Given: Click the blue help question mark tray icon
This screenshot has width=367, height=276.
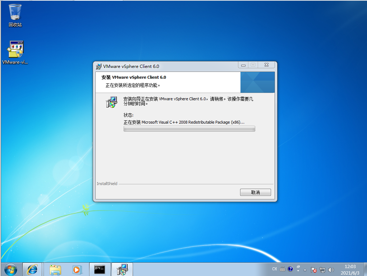Looking at the screenshot, I should (x=290, y=269).
